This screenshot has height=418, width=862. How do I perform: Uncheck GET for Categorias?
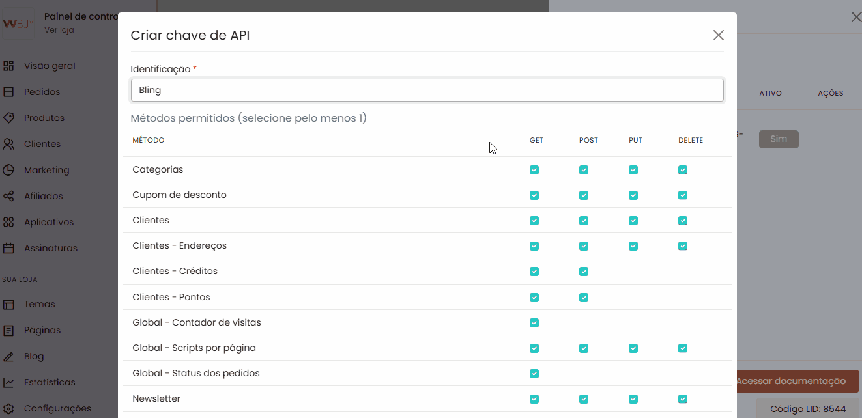[x=534, y=170]
